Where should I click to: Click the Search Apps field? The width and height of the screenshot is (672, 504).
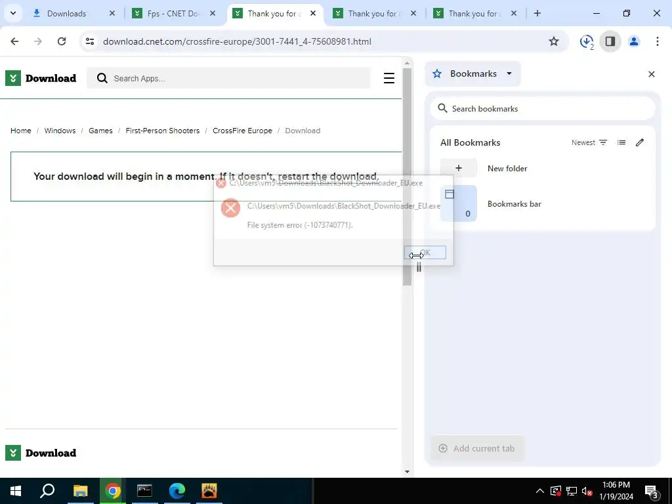pyautogui.click(x=228, y=79)
